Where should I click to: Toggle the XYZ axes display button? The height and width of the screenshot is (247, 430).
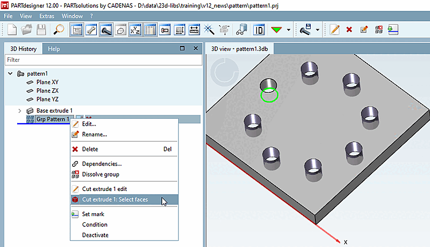[136, 29]
